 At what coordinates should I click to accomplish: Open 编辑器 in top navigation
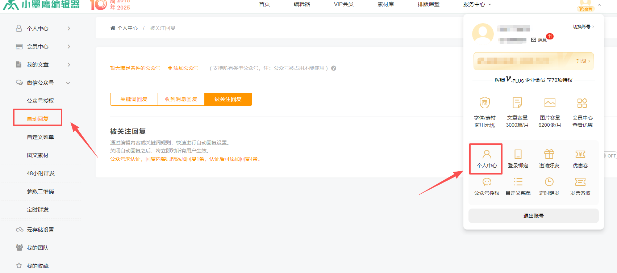[302, 4]
